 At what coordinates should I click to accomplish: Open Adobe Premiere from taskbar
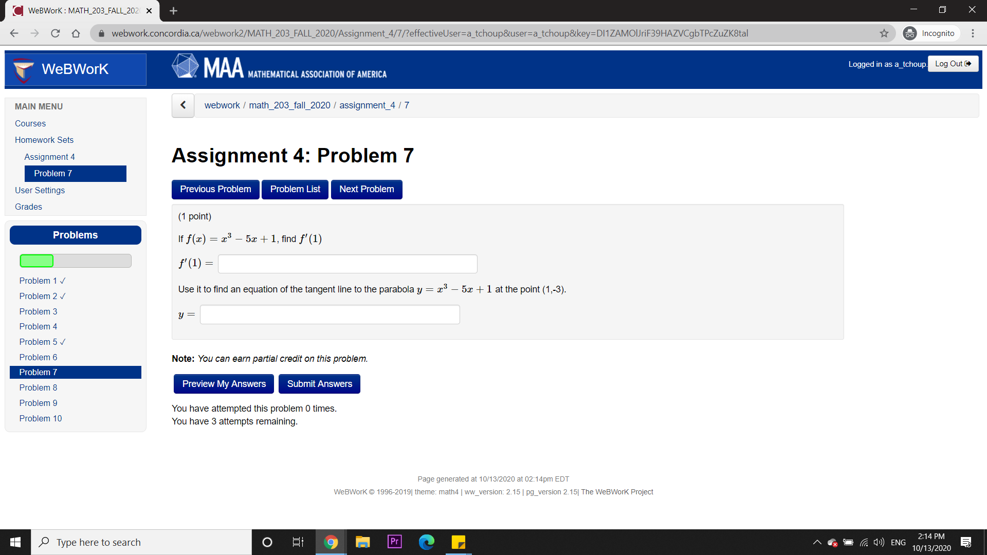[394, 542]
